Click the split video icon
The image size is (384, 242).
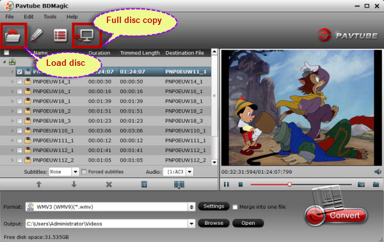pyautogui.click(x=179, y=185)
